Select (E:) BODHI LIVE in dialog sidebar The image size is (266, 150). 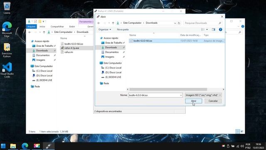(113, 77)
